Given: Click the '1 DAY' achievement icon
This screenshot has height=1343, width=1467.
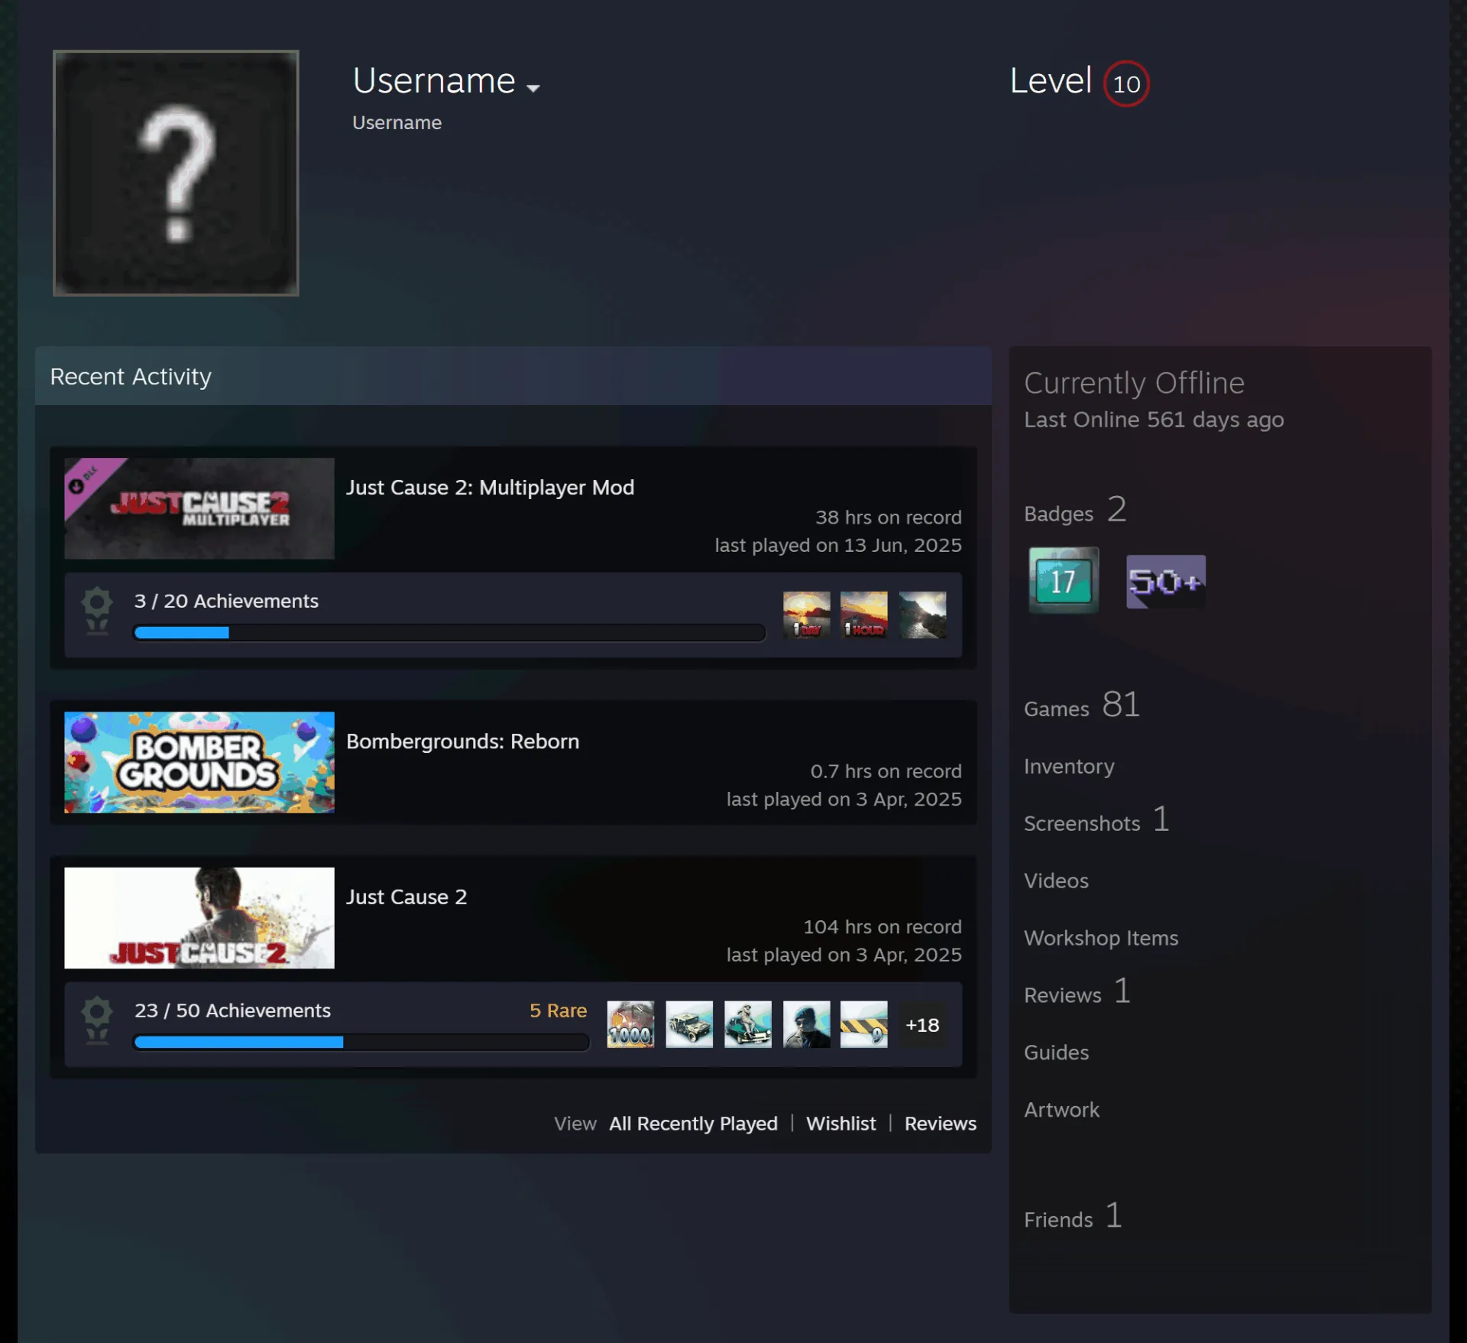Looking at the screenshot, I should click(807, 615).
